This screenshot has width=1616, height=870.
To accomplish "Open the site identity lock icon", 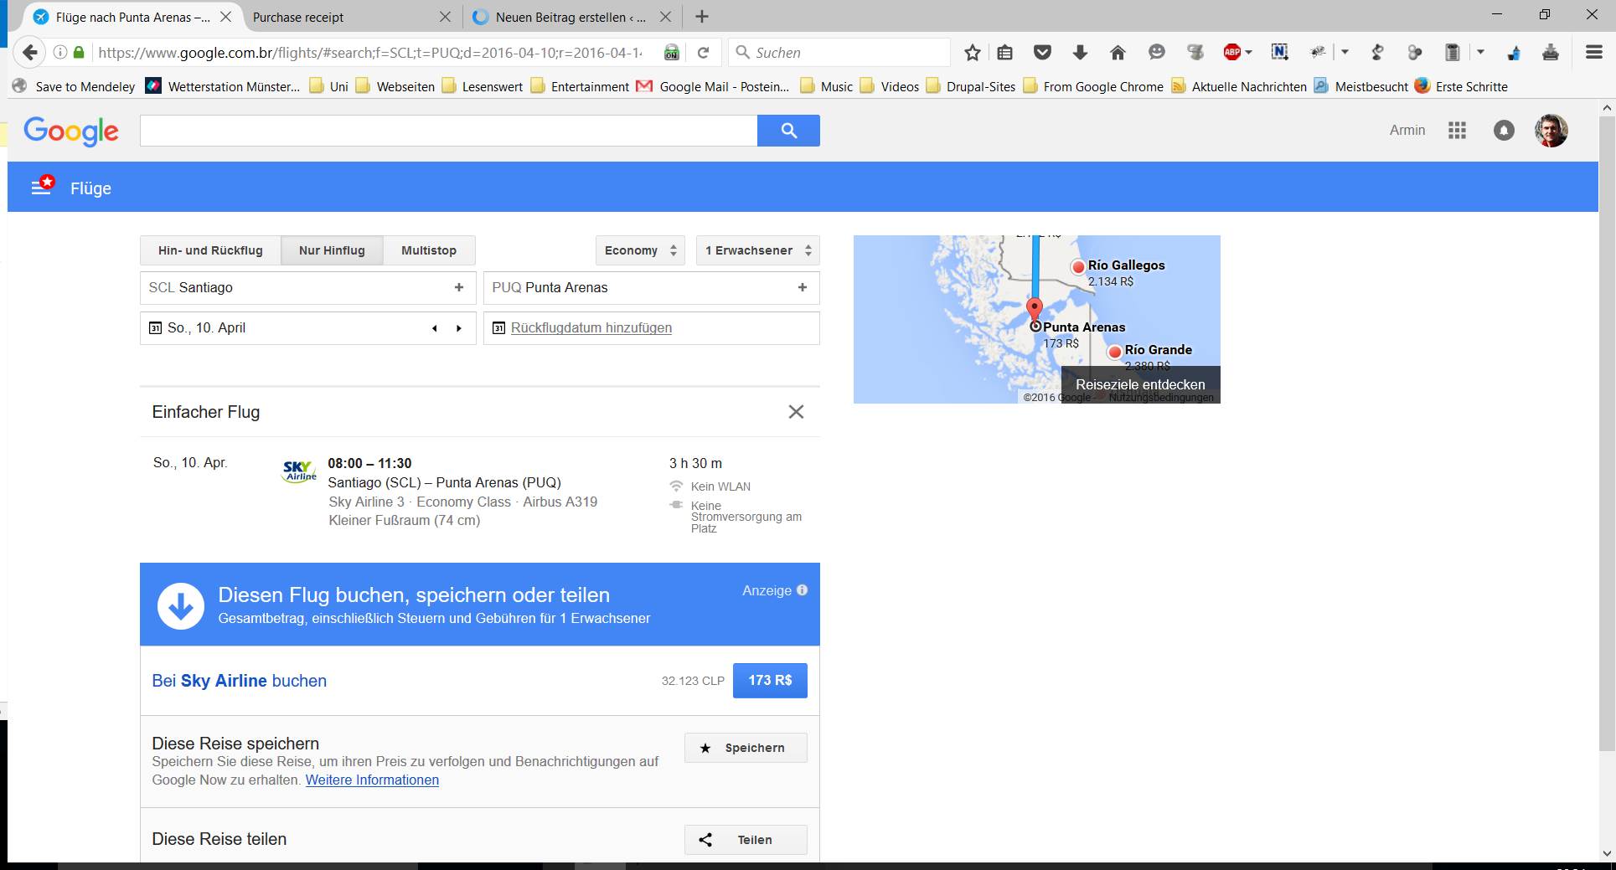I will [x=79, y=53].
